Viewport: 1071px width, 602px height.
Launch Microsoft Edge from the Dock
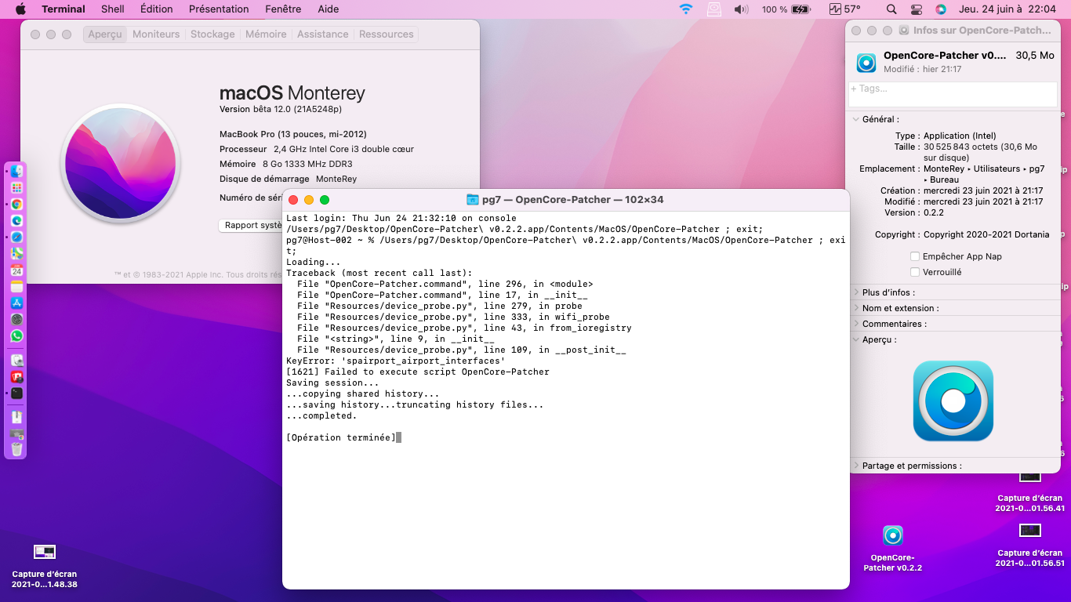point(16,220)
